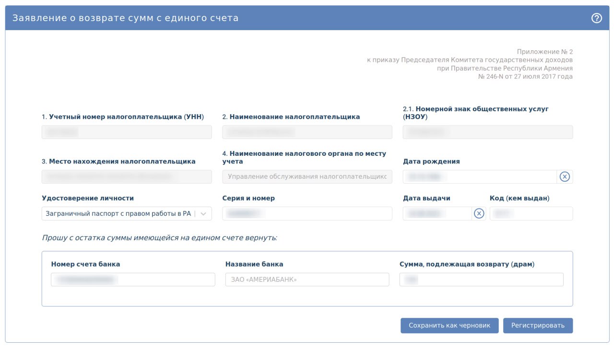Open the help question mark icon
Image resolution: width=614 pixels, height=349 pixels.
596,18
